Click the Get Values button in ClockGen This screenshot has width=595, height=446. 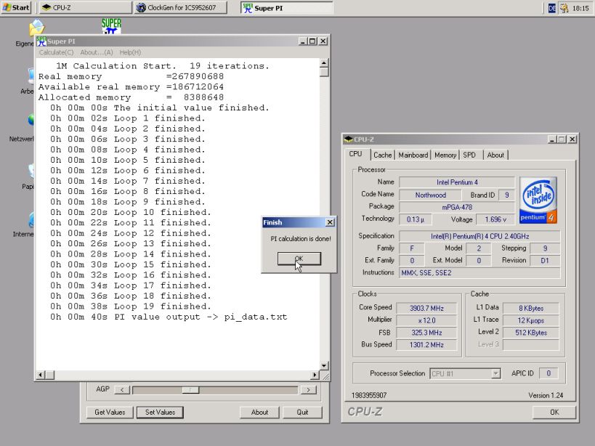pos(110,413)
